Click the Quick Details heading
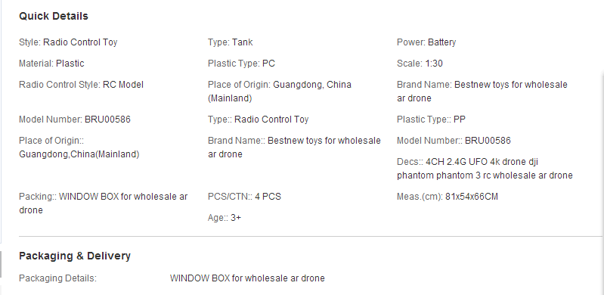 tap(54, 16)
